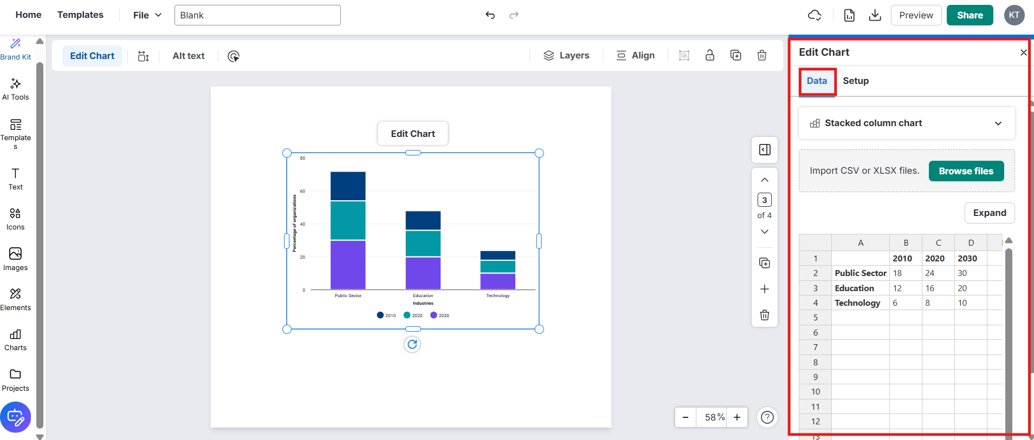Click the download icon in header
Viewport: 1034px width, 440px height.
[x=875, y=15]
